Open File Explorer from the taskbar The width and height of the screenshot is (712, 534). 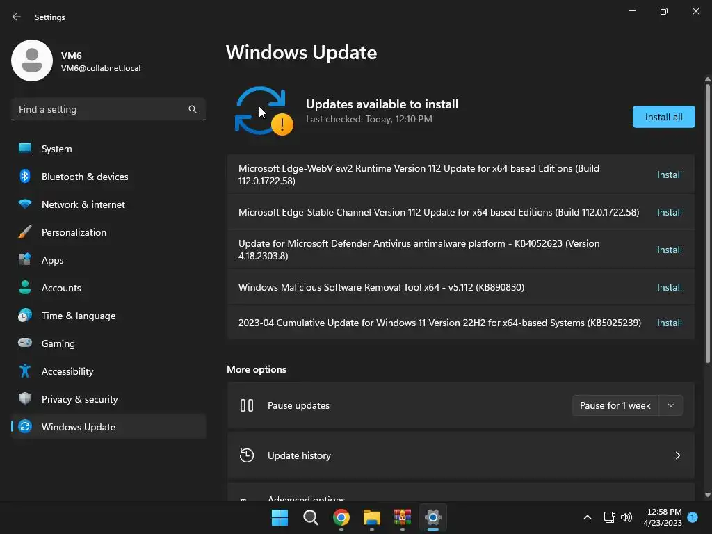[372, 517]
